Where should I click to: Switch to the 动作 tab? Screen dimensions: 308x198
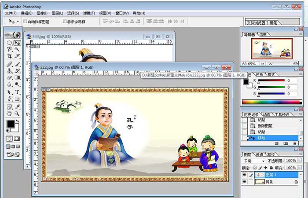coord(267,114)
